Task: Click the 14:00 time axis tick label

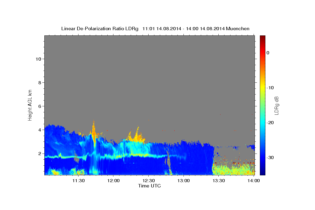Action: (254, 181)
